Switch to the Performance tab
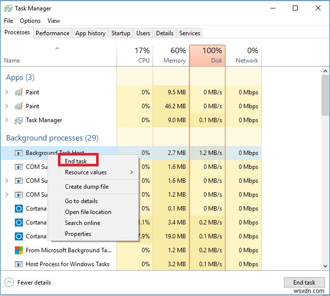Screen dimensions: 330x296 (53, 33)
